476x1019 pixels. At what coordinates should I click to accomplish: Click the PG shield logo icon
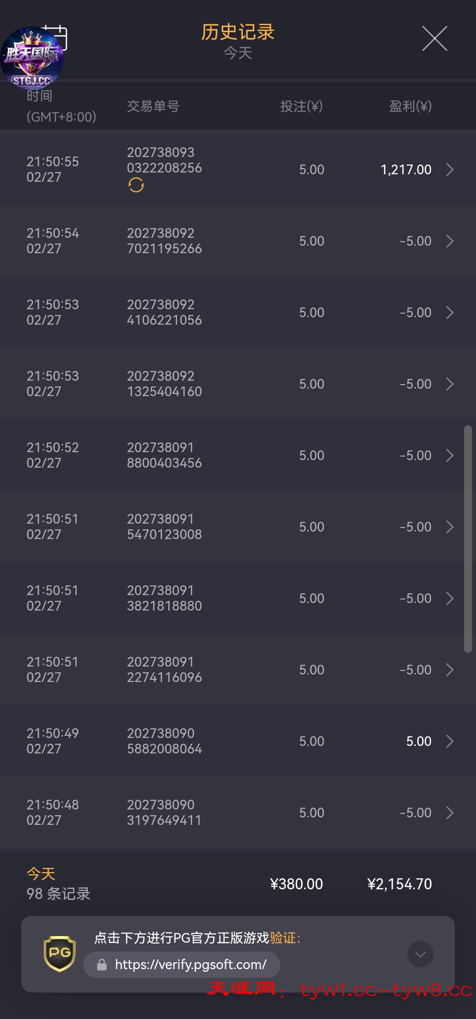59,954
